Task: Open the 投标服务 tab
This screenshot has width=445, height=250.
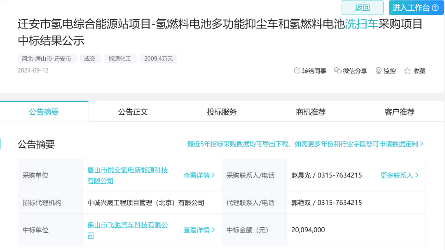Action: click(x=222, y=112)
